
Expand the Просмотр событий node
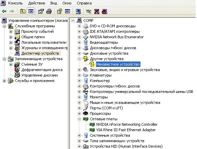(x=11, y=31)
